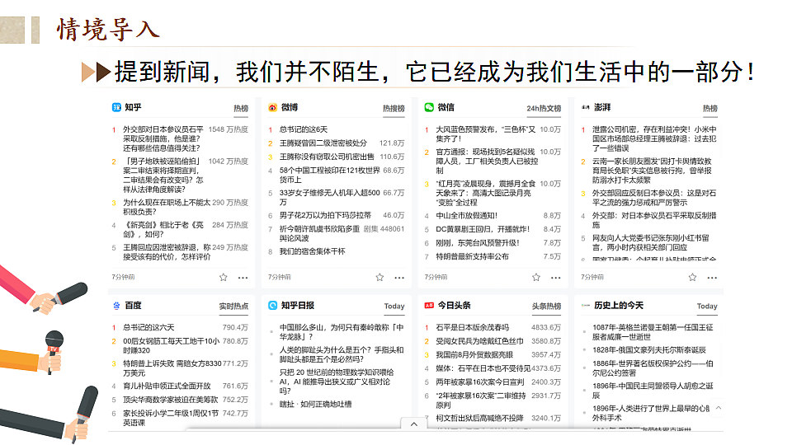Click the scroll-to-top chevron at right edge
Viewport: 792px width, 445px height.
(x=719, y=408)
